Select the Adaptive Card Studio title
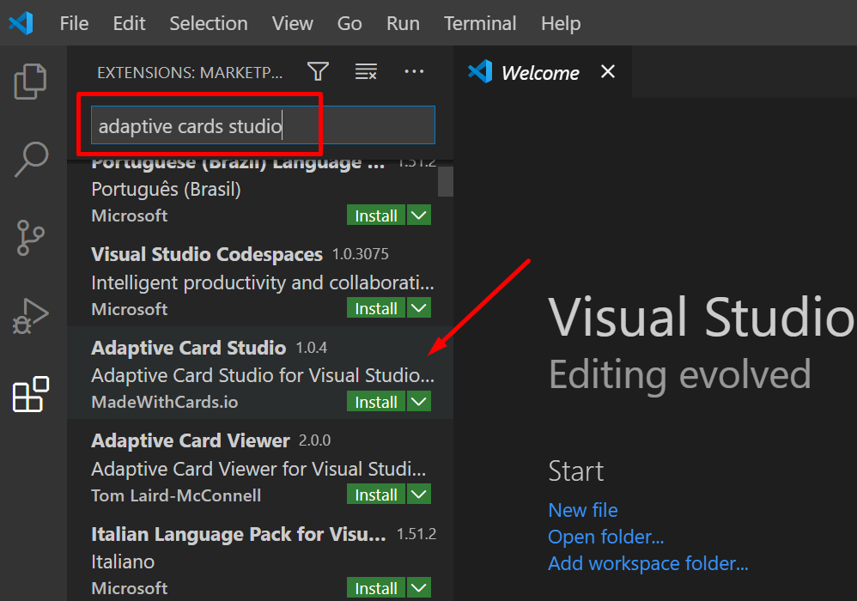Image resolution: width=857 pixels, height=601 pixels. (x=189, y=348)
